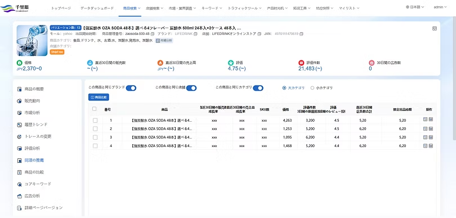Click the 市場分析 tag beside categories
456x218 pixels.
[x=164, y=41]
